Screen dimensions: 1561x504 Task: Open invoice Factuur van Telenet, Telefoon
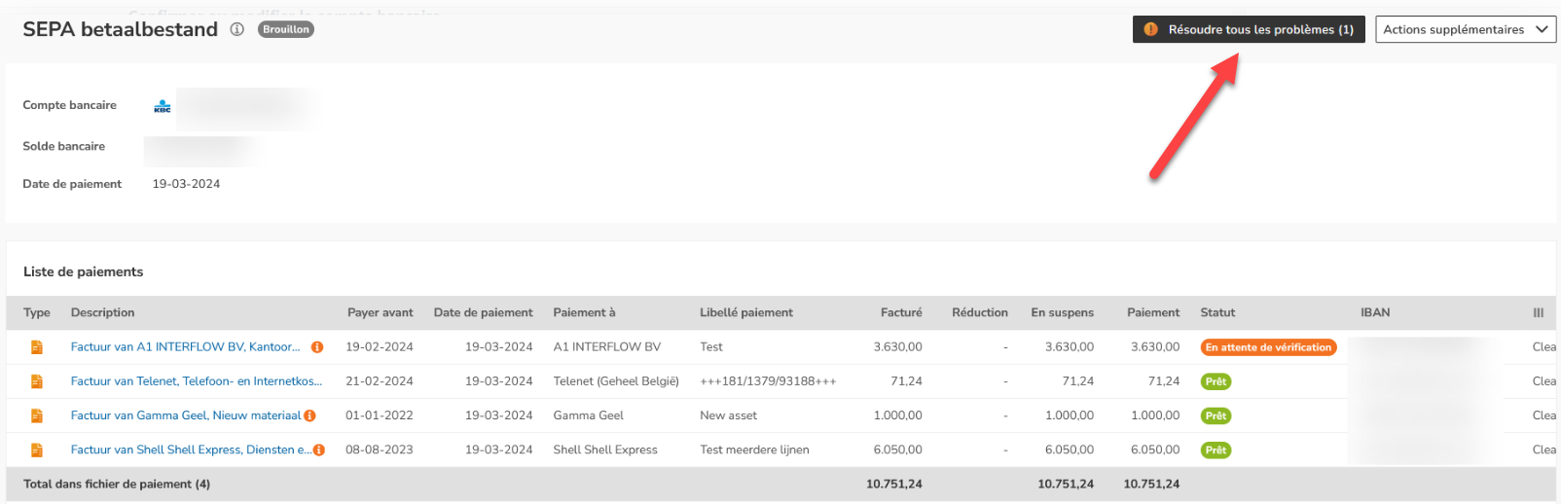pyautogui.click(x=197, y=381)
